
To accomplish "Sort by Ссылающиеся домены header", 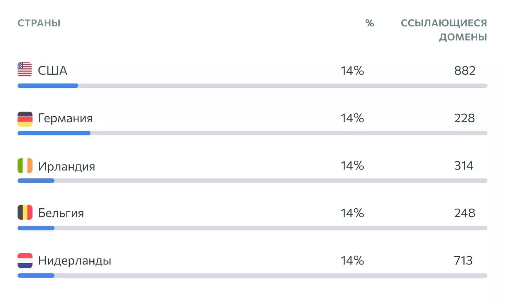I will [x=444, y=30].
